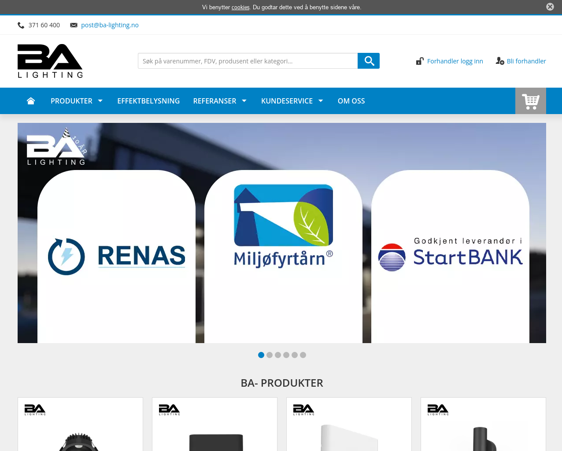Viewport: 562px width, 451px height.
Task: Open Forhandler logg inn
Action: coord(455,61)
